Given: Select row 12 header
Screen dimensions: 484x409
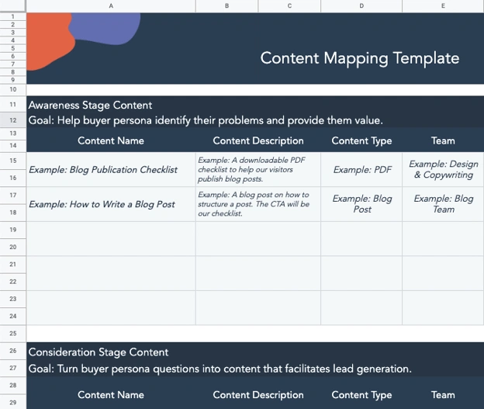Looking at the screenshot, I should point(13,120).
